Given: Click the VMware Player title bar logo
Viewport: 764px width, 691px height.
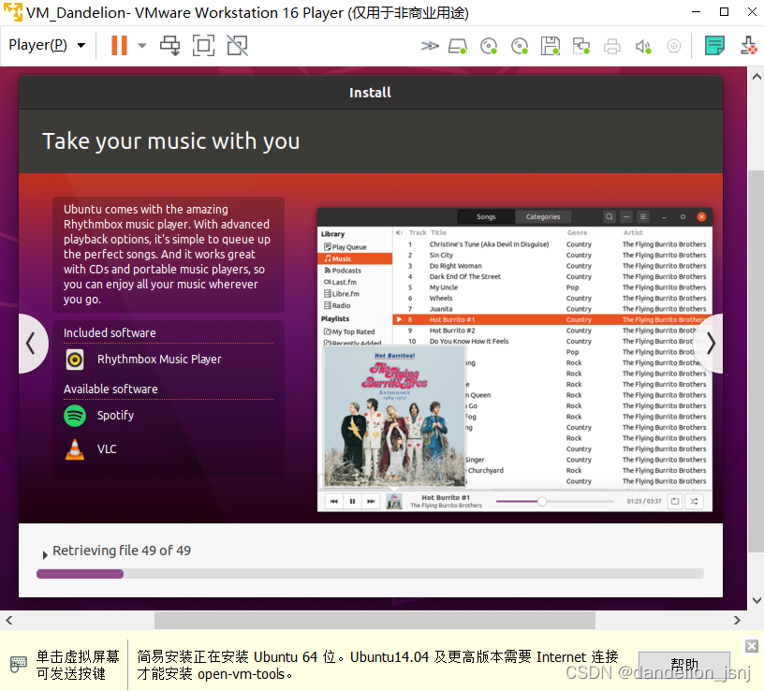Looking at the screenshot, I should coord(13,11).
